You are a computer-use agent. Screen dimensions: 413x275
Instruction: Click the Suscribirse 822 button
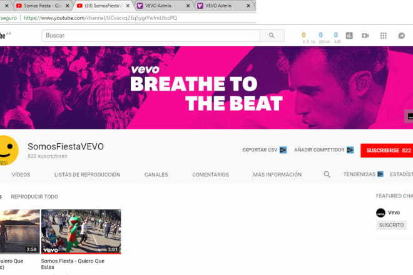tap(387, 151)
